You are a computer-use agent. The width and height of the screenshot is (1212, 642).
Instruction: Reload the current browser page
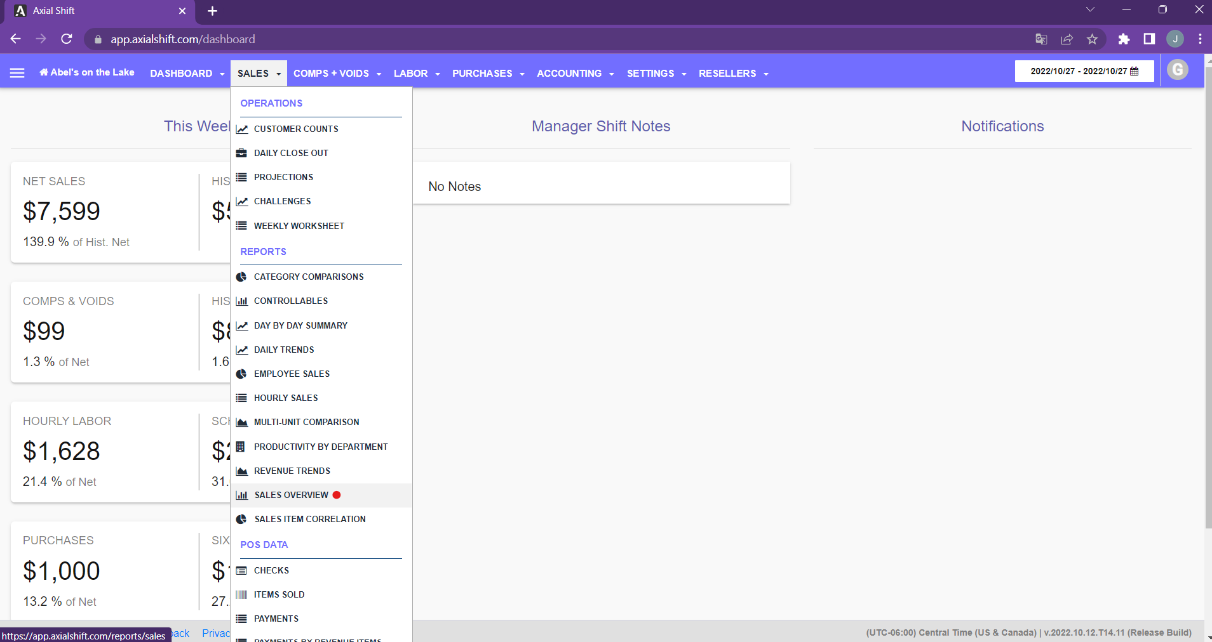tap(67, 39)
